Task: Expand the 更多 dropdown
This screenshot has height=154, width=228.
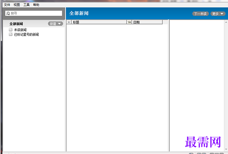Action: 218,14
